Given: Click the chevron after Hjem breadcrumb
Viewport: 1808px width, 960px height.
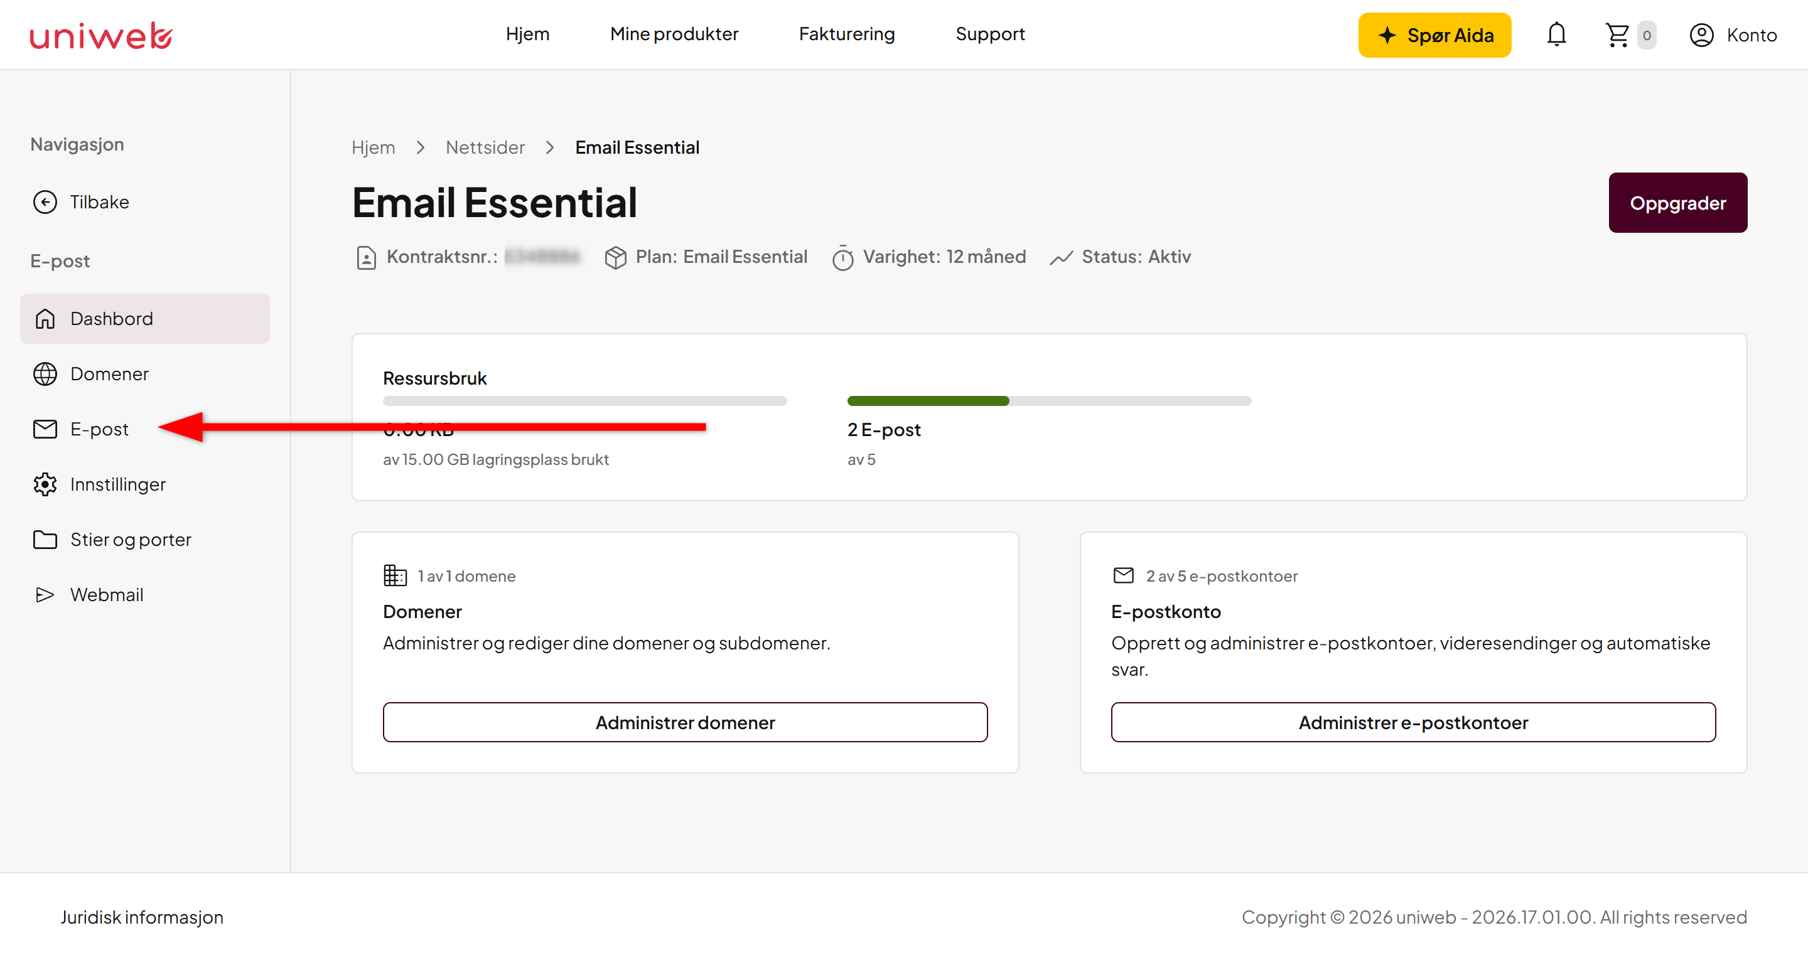Looking at the screenshot, I should click(x=421, y=147).
